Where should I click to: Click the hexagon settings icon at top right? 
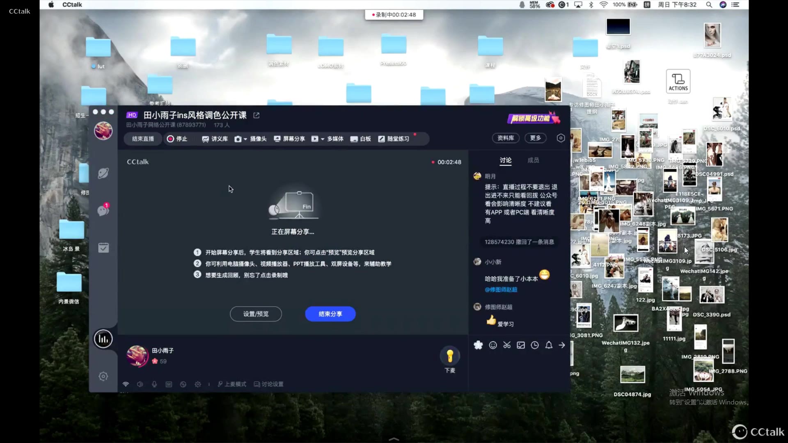pyautogui.click(x=561, y=138)
